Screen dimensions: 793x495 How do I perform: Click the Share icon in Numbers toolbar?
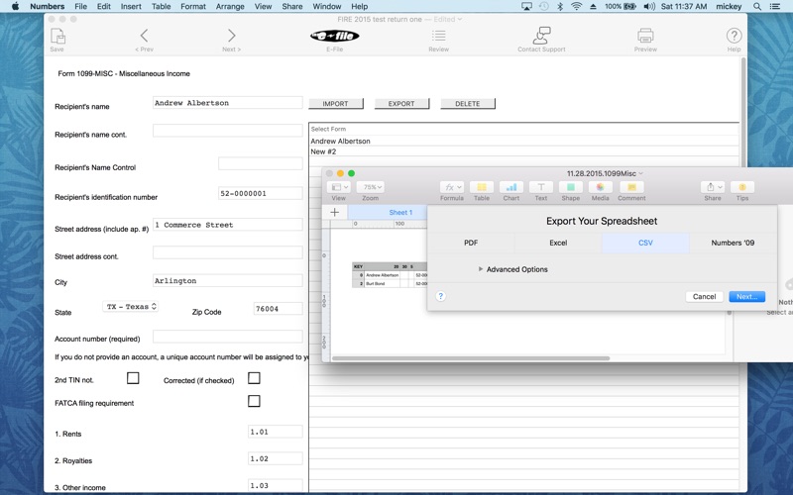[713, 187]
